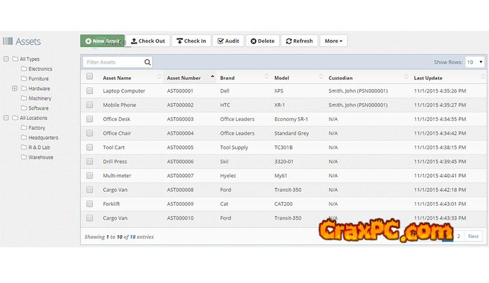This screenshot has height=283, width=489.
Task: Collapse the All Types tree node
Action: click(6, 59)
